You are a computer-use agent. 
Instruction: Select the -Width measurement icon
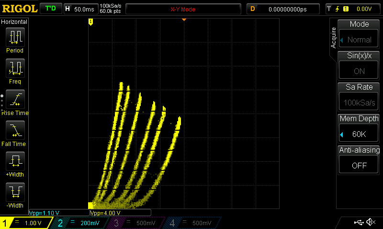coord(15,192)
